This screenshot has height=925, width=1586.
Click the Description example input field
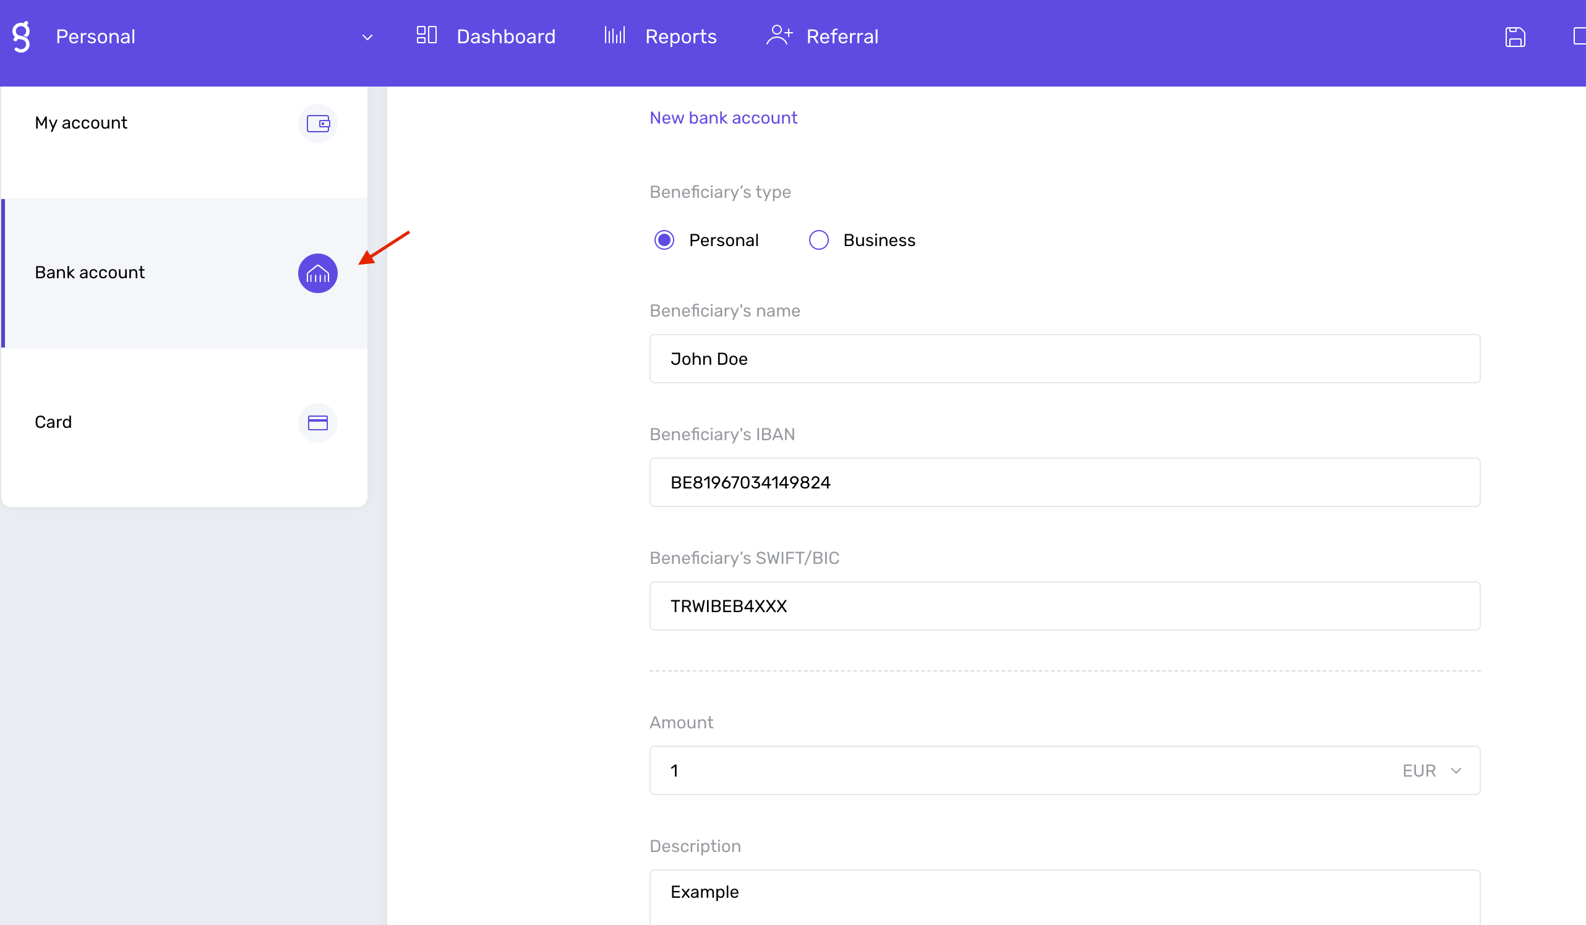coord(1064,892)
